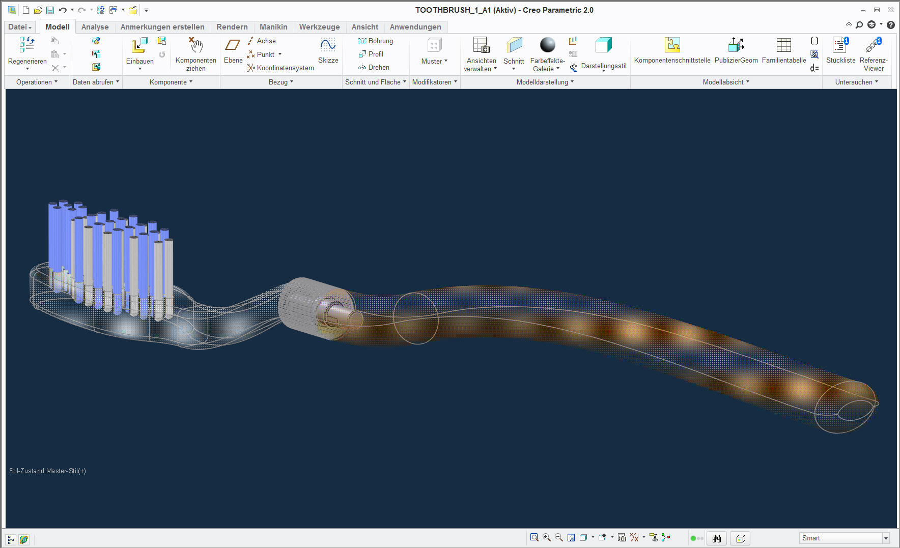900x548 pixels.
Task: Click the PublizierGeom icon
Action: point(736,45)
